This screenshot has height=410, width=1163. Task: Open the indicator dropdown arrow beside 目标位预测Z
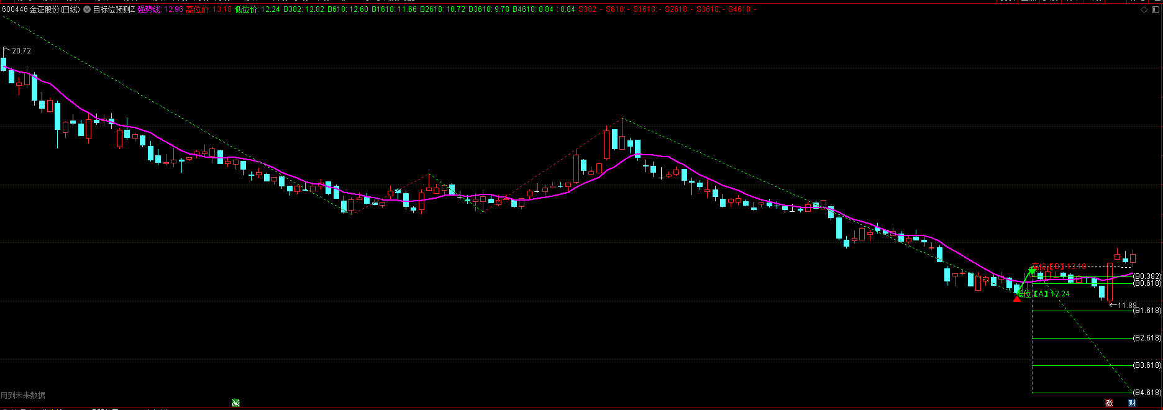coord(87,10)
